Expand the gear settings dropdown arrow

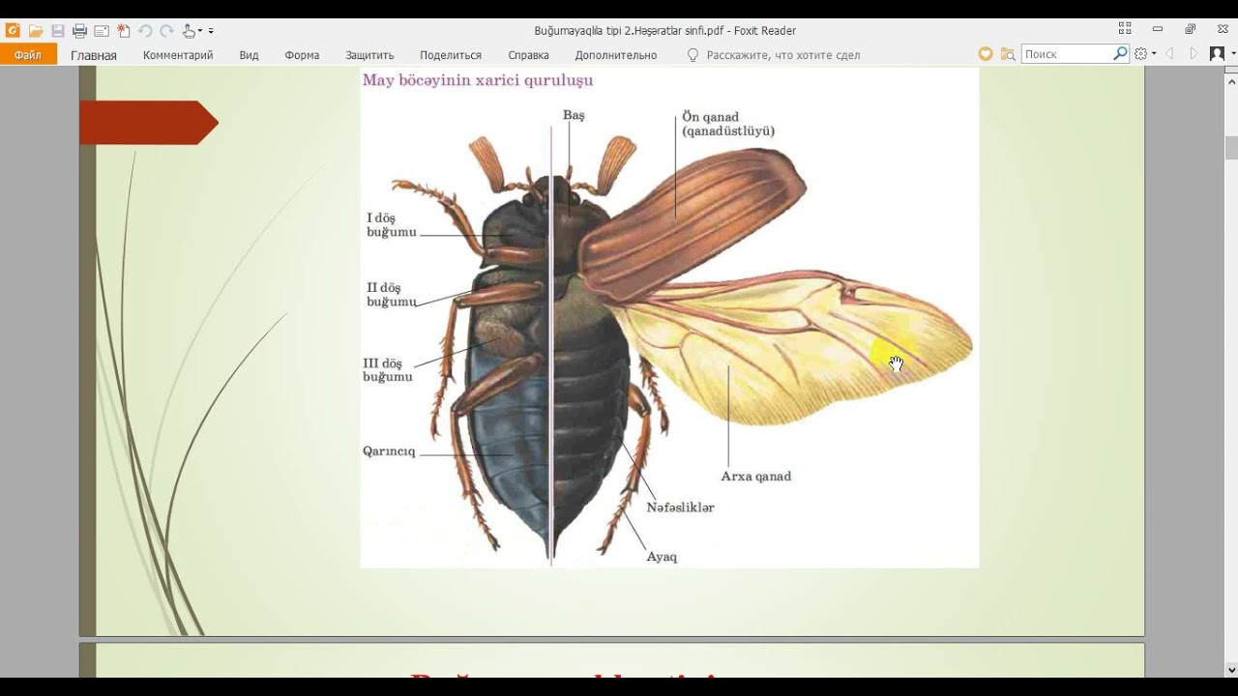(x=1154, y=54)
